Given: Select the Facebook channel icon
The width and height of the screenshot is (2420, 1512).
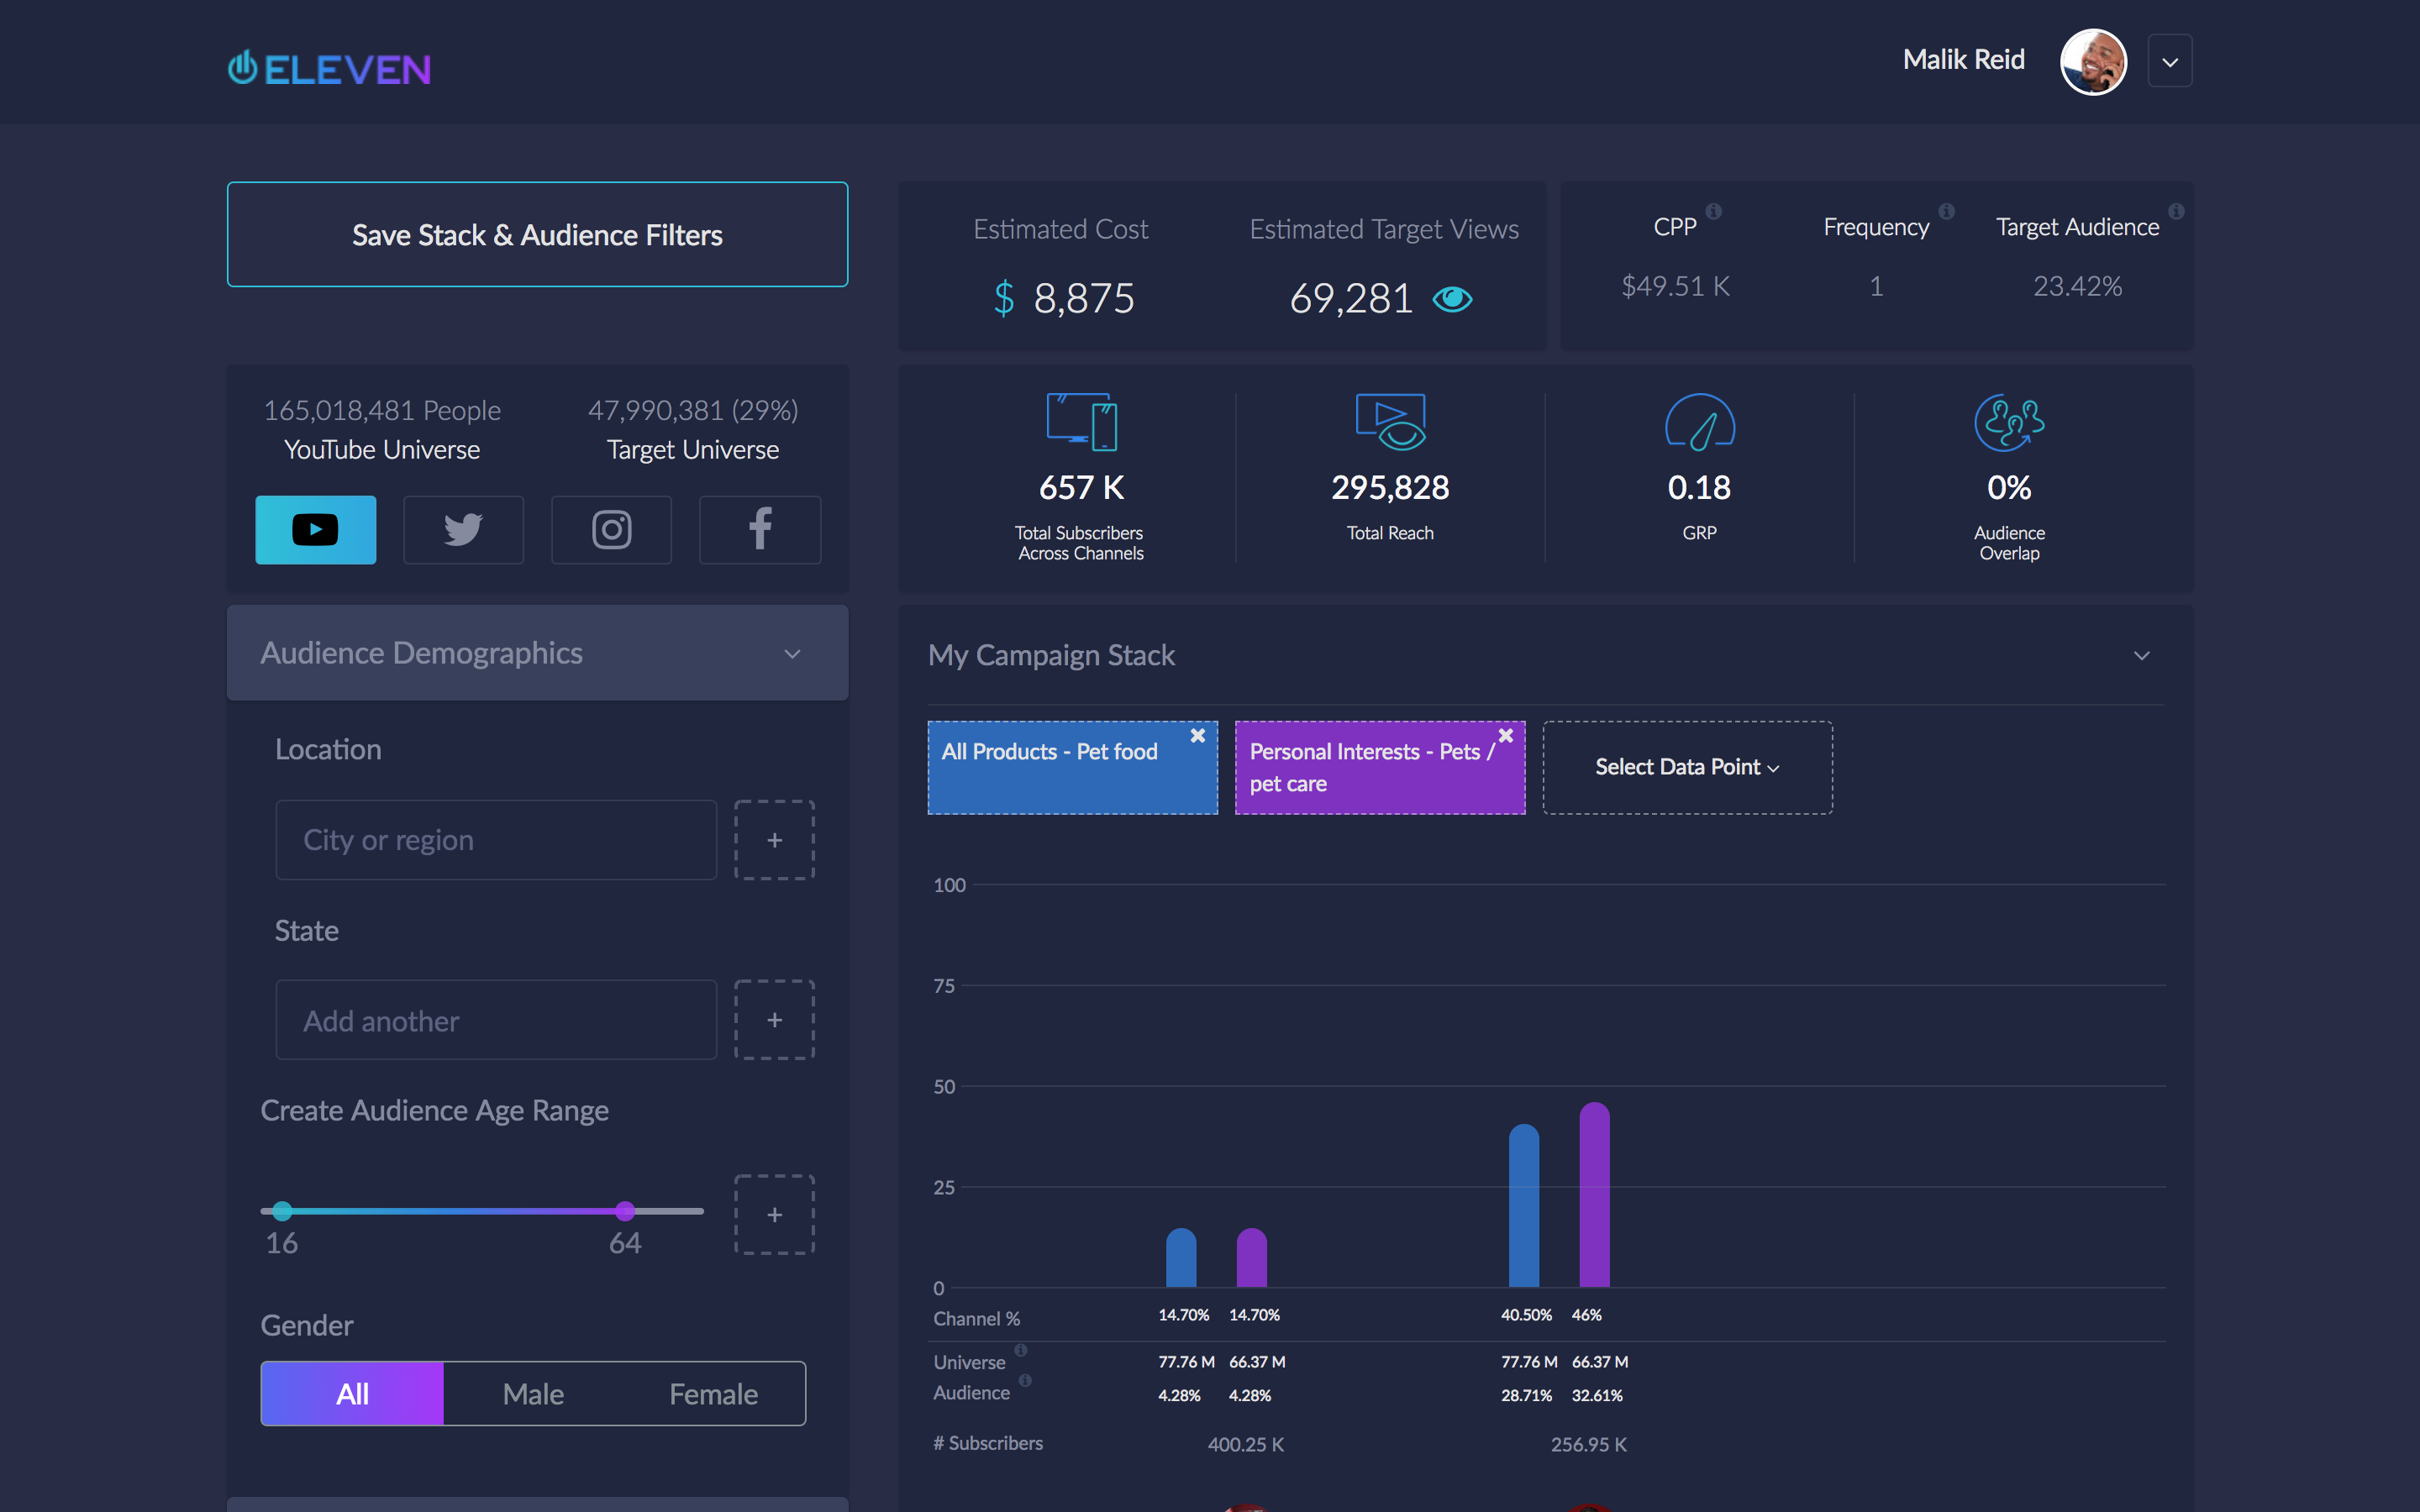Looking at the screenshot, I should [760, 529].
